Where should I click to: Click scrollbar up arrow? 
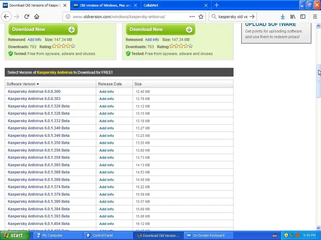pos(318,26)
